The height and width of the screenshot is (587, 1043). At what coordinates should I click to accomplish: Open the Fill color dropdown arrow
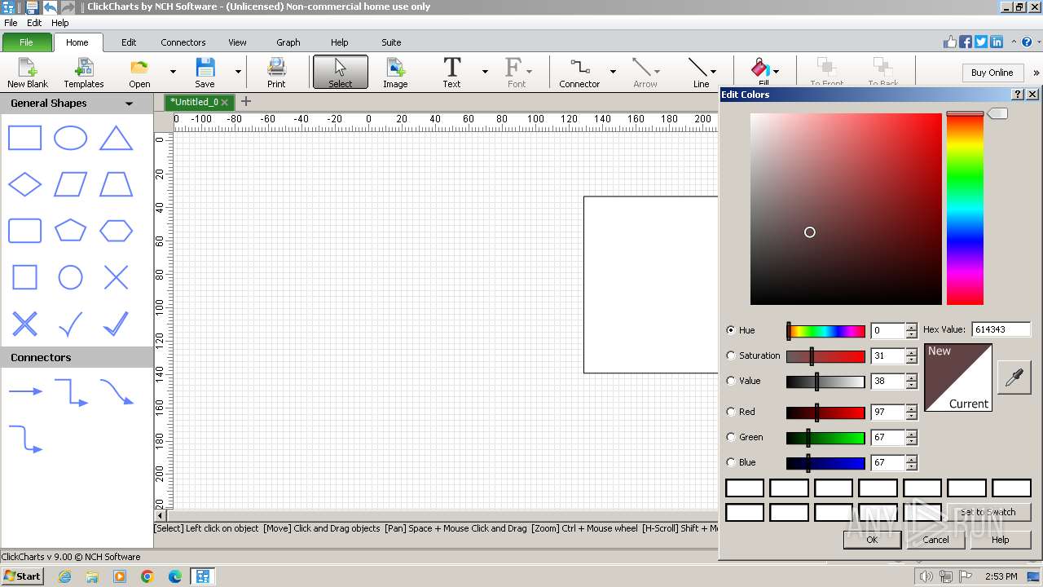click(776, 72)
